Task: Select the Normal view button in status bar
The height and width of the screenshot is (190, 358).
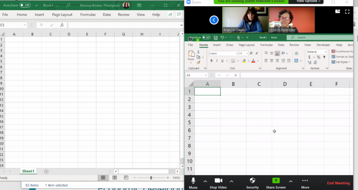Action: 103,178
